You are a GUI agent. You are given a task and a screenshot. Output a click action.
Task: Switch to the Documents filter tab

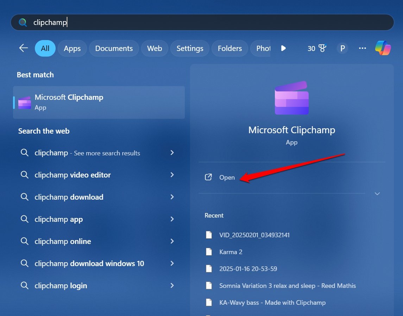114,48
